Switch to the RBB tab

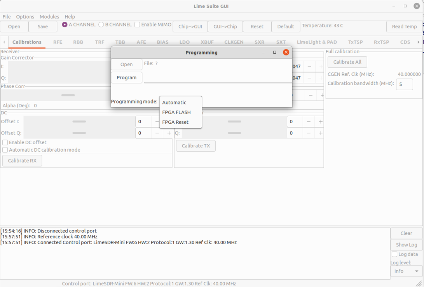(x=78, y=42)
